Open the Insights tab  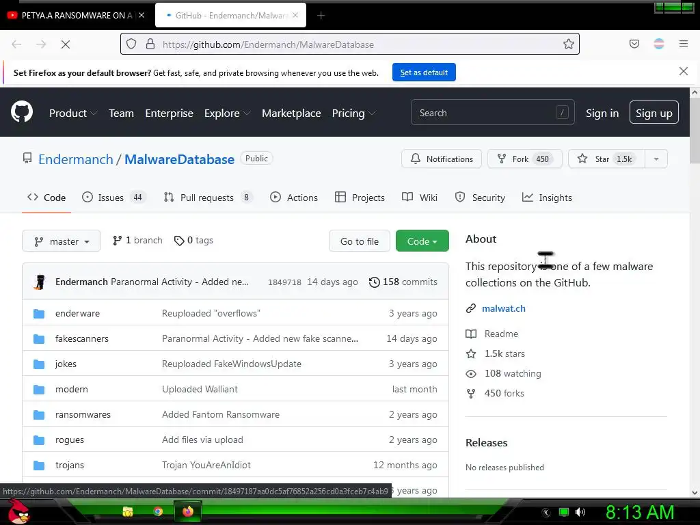pos(547,198)
